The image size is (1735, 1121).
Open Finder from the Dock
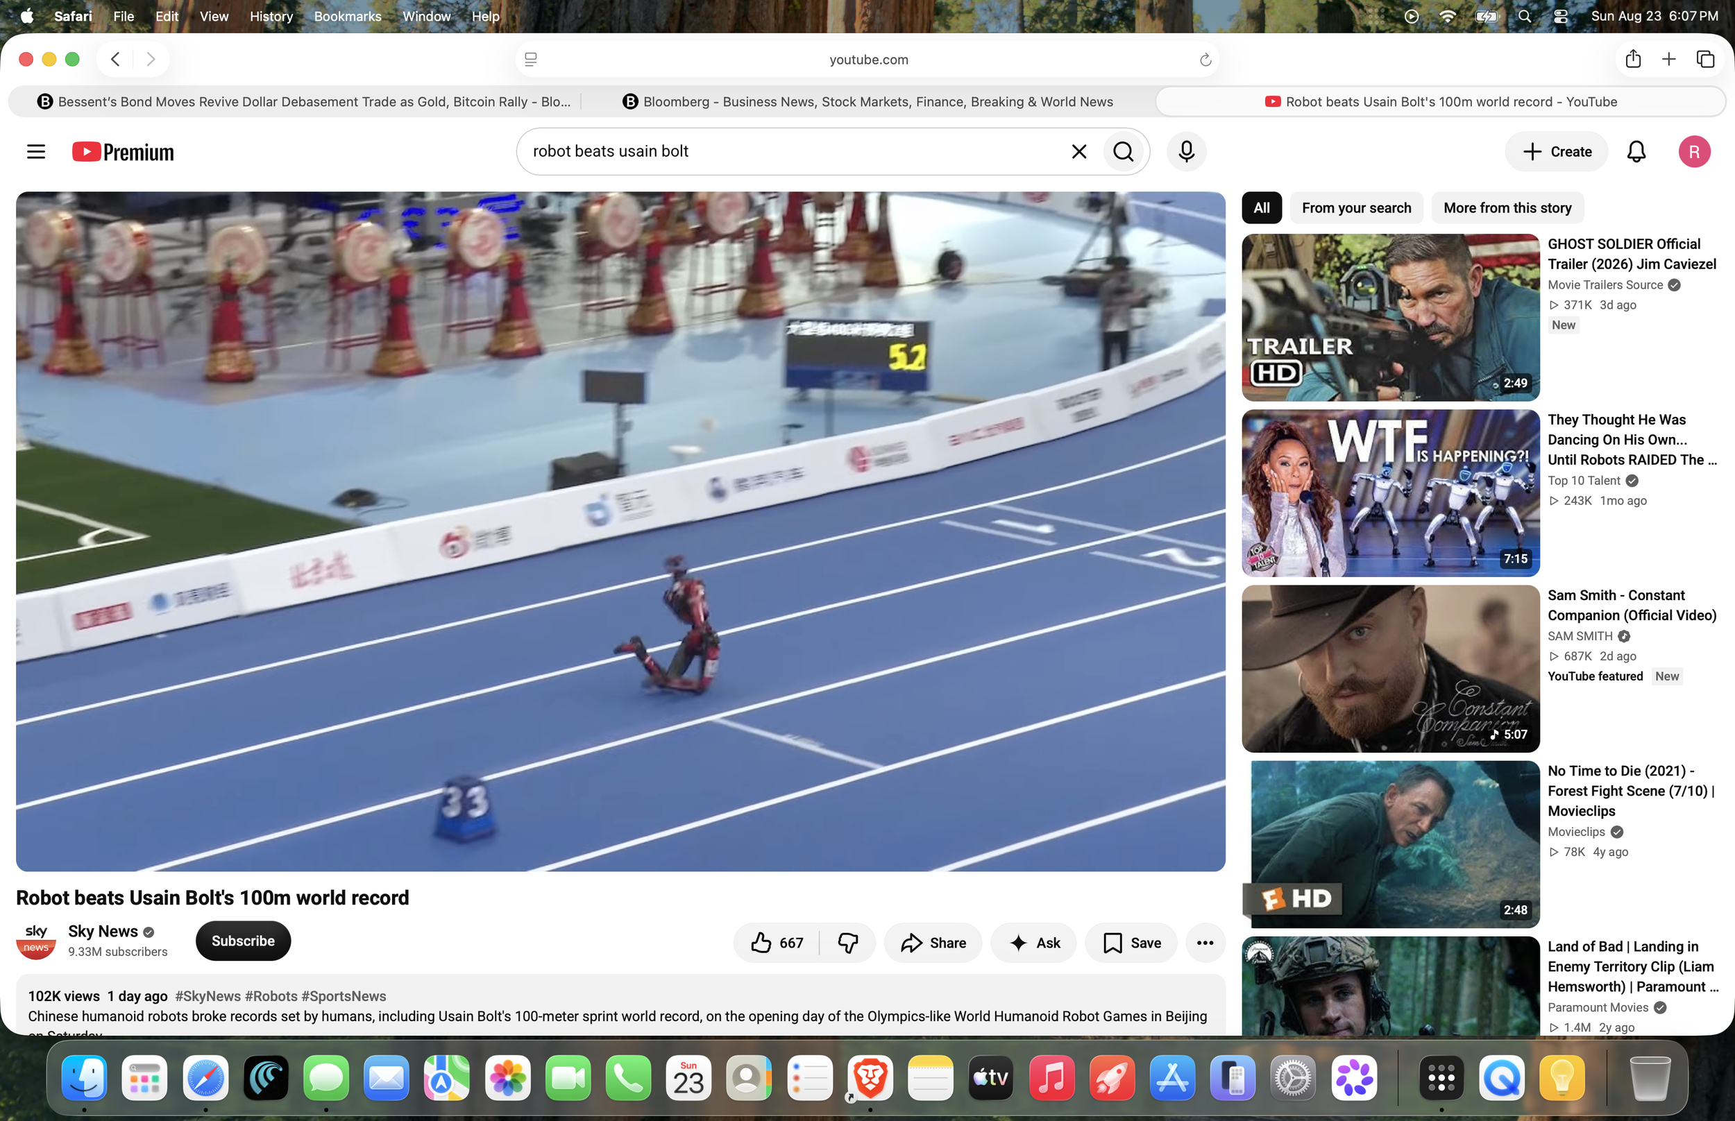click(85, 1078)
